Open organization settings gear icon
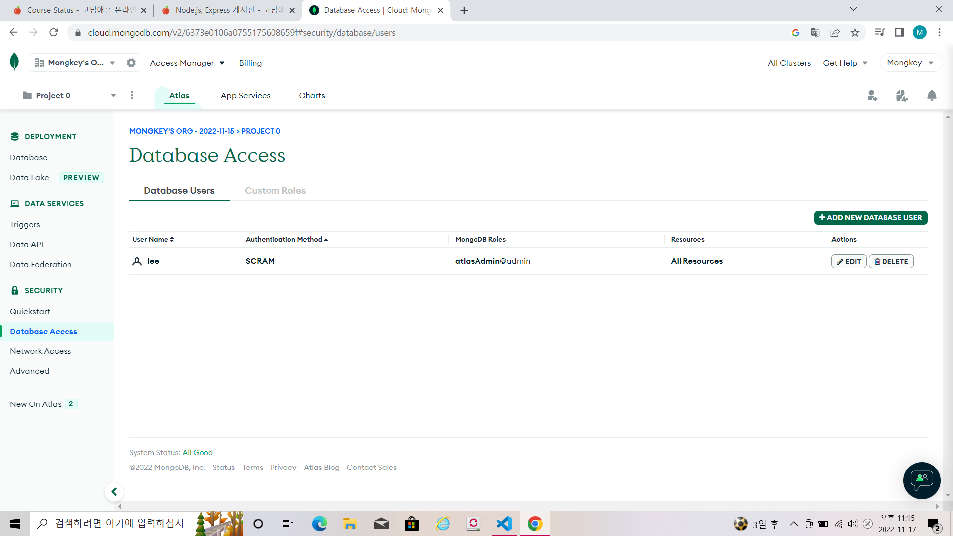Image resolution: width=953 pixels, height=536 pixels. click(131, 63)
